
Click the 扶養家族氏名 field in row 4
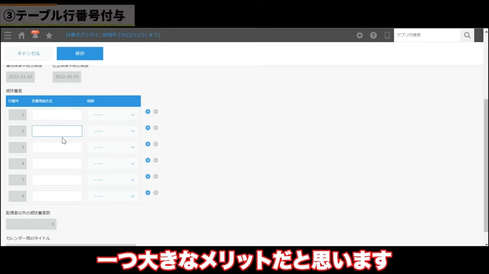57,164
